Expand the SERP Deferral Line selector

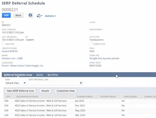(81, 83)
